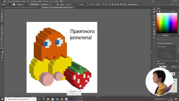Image resolution: width=179 pixels, height=101 pixels.
Task: Click the horizontal align right objects icon
Action: click(x=118, y=4)
